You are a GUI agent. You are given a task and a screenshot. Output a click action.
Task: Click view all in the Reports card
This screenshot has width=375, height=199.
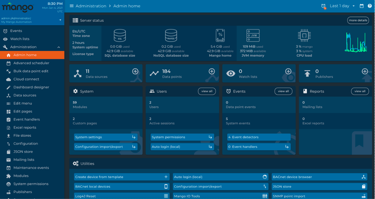click(x=360, y=91)
